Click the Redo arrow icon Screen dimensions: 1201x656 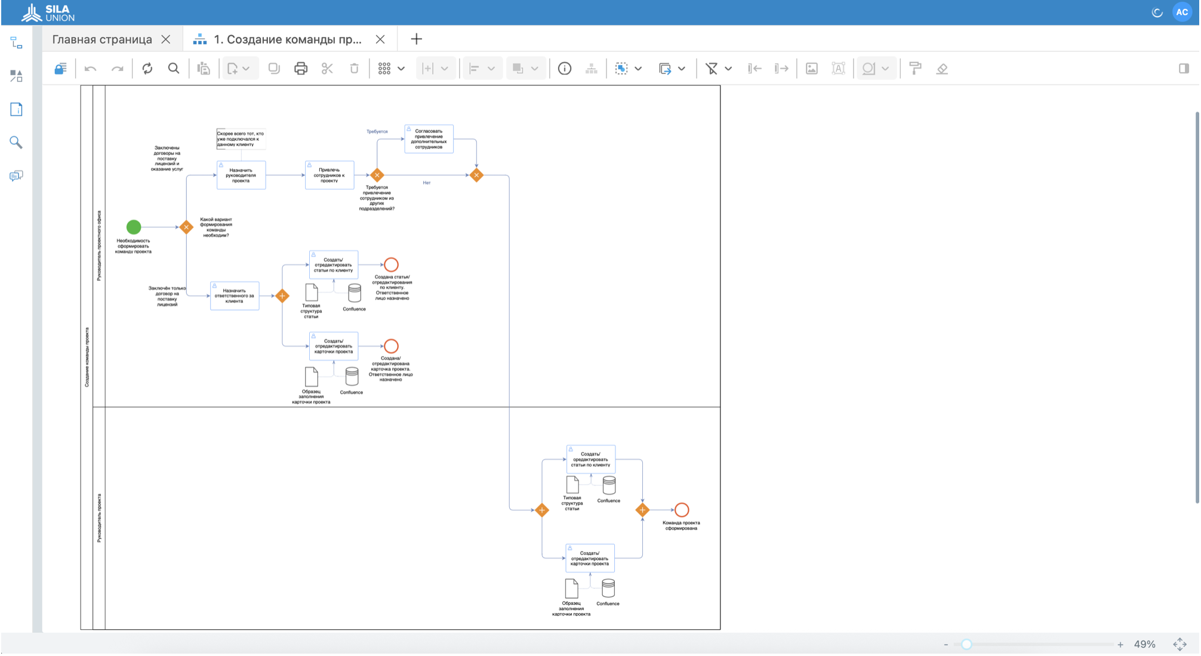[x=118, y=68]
